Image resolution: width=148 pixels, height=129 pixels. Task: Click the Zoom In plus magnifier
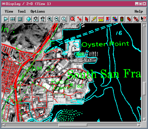coord(50,19)
